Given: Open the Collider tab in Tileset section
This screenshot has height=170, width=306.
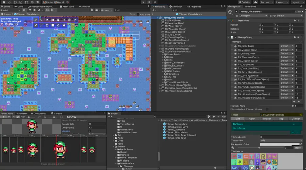Looking at the screenshot, I should 295,119.
